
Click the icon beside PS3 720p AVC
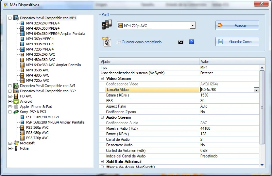[22, 138]
